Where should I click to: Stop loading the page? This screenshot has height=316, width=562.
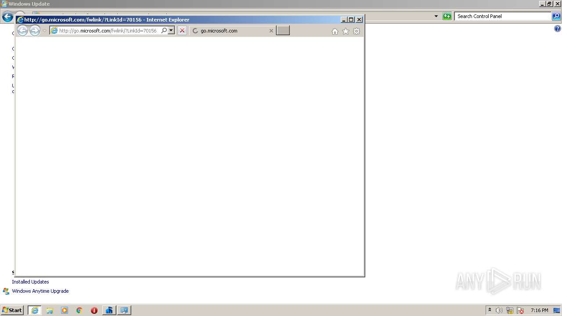182,31
